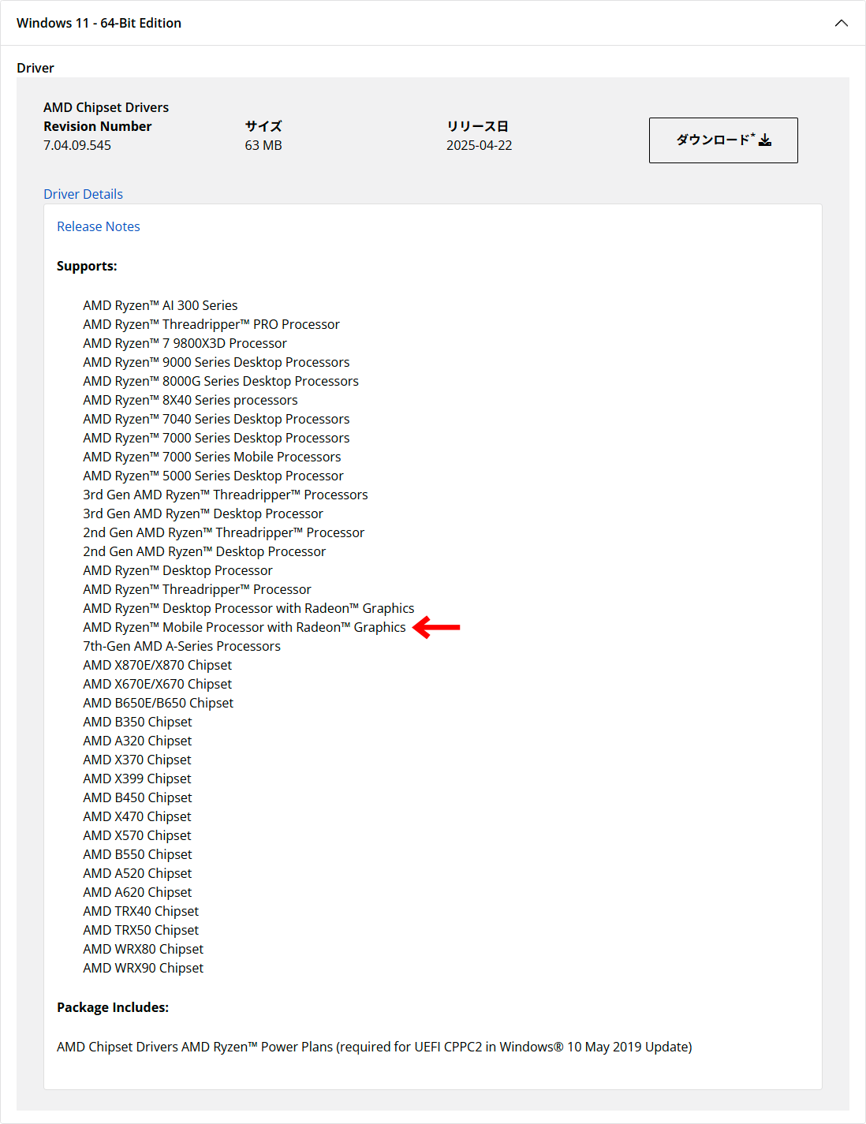The height and width of the screenshot is (1124, 866).
Task: Select the 63 MB size value
Action: click(263, 145)
